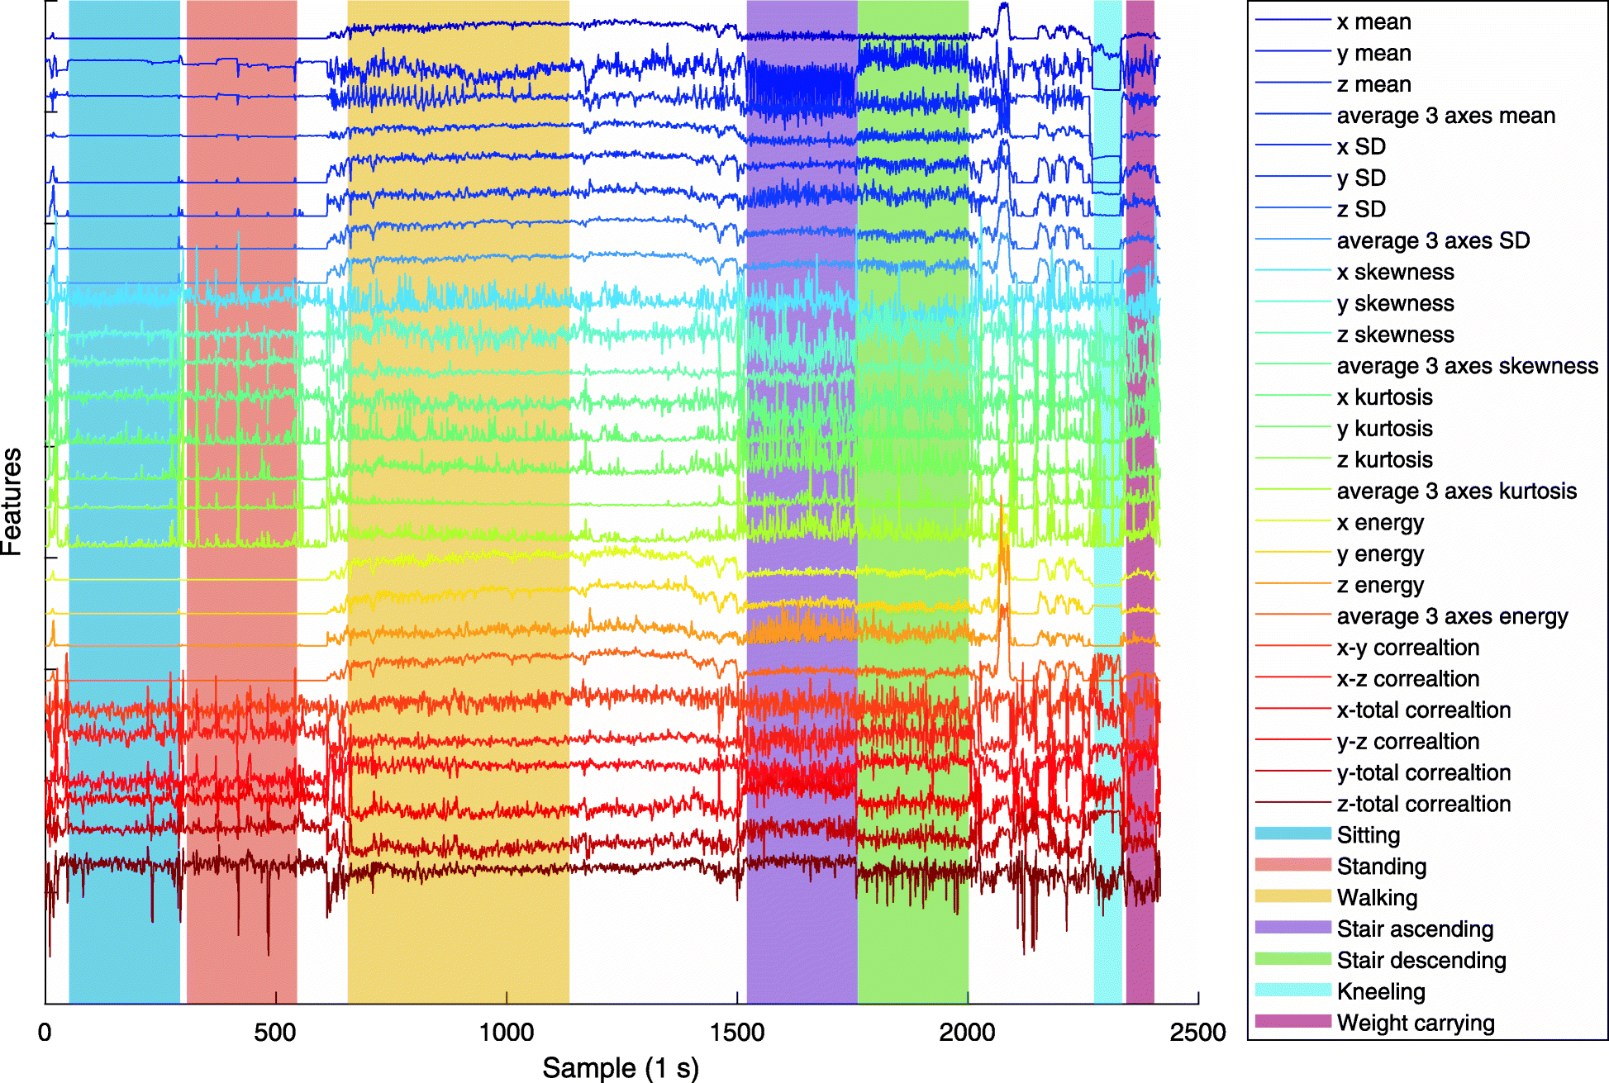Click the 'x-total correaltion' legend label

click(x=1423, y=710)
